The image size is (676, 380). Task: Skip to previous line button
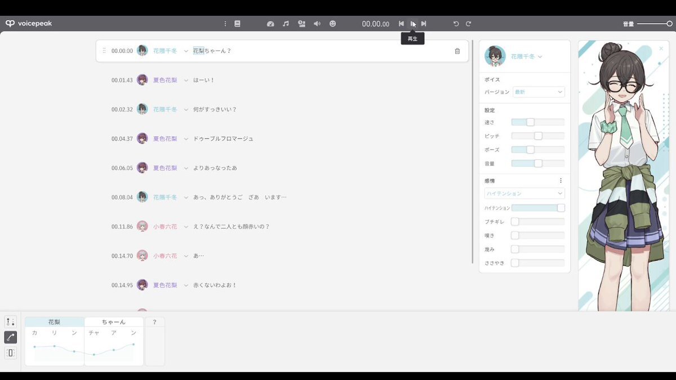(401, 24)
